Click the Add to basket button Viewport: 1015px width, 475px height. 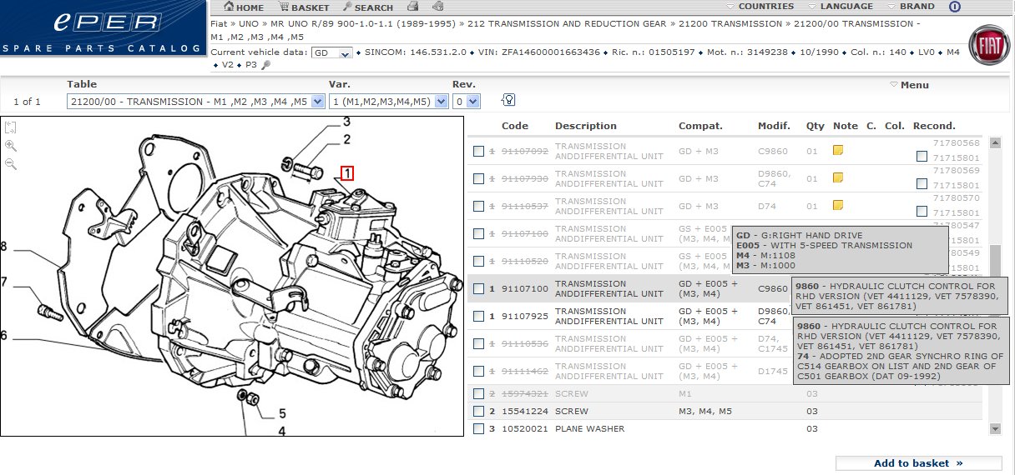[918, 463]
